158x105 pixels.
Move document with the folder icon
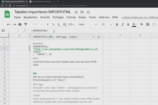coord(82,12)
